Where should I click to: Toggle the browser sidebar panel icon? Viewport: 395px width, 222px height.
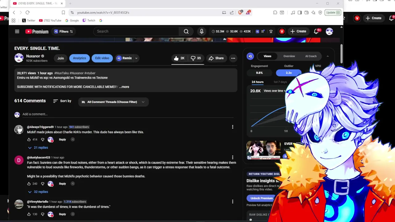coord(300,12)
